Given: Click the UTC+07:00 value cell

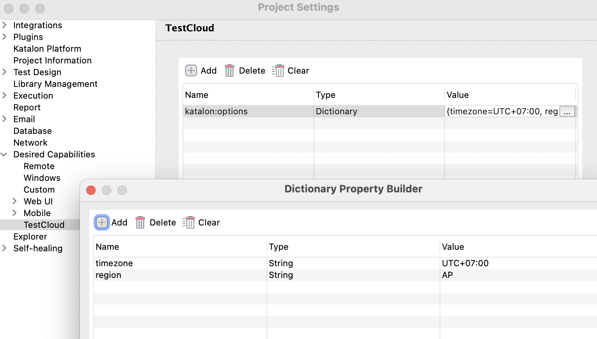Looking at the screenshot, I should tap(519, 263).
